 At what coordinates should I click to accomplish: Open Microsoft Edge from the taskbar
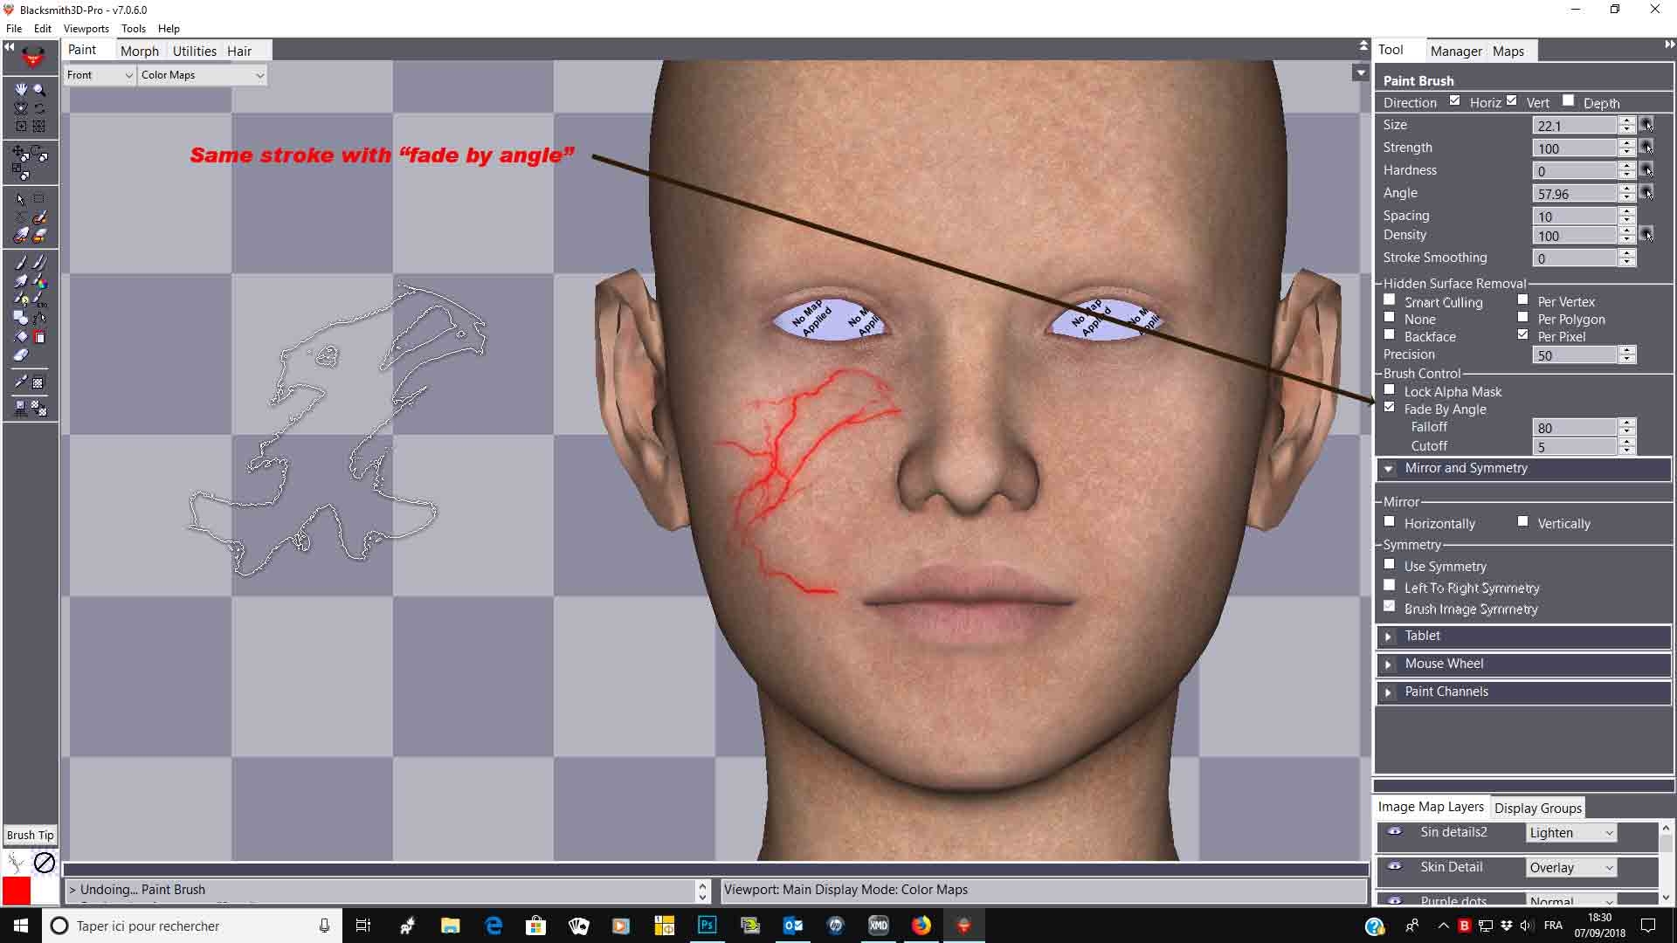click(x=493, y=926)
